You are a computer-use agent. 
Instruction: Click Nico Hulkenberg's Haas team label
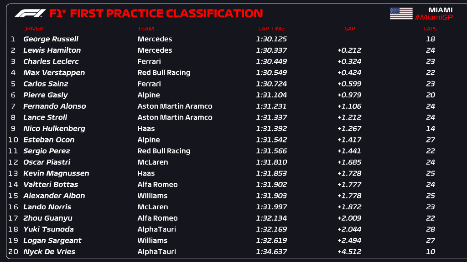pos(146,128)
